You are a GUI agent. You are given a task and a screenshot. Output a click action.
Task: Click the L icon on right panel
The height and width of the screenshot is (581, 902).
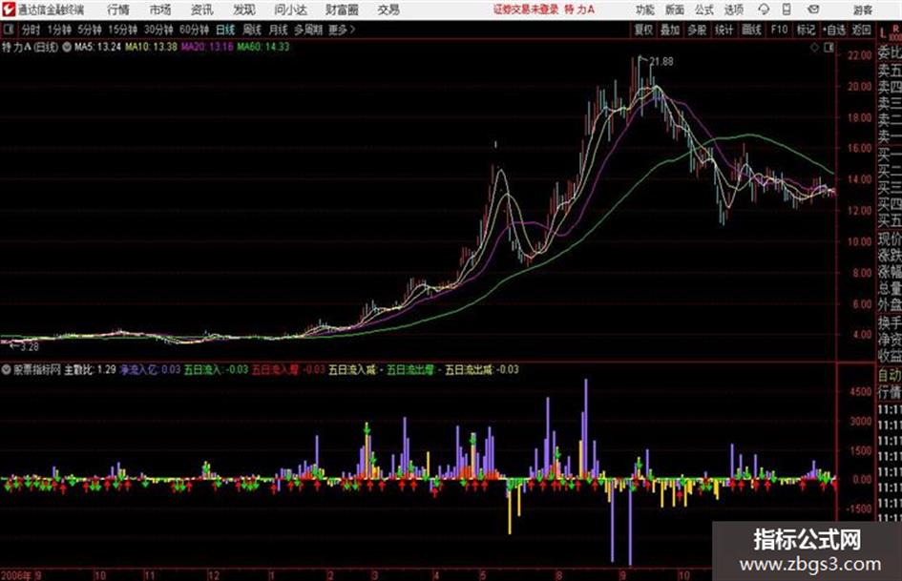(883, 33)
